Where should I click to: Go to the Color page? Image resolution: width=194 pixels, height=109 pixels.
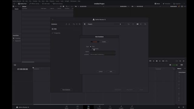[110, 107]
